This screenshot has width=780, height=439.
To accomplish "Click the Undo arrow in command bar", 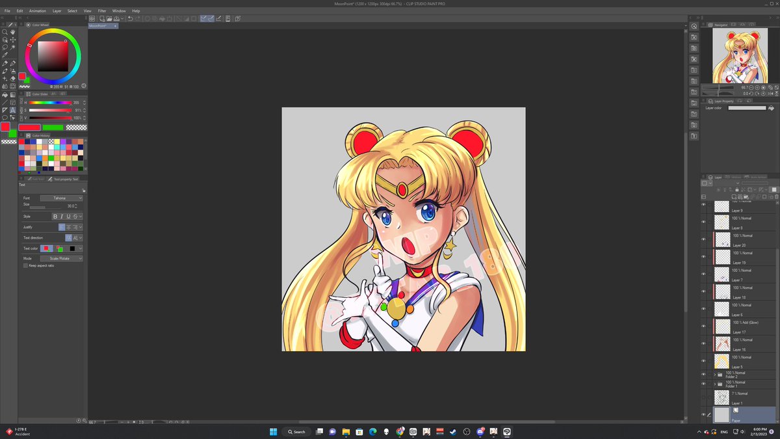I will tap(130, 19).
